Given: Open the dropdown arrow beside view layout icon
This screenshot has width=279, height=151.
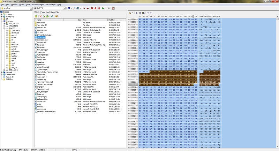Looking at the screenshot, I should coord(71,8).
